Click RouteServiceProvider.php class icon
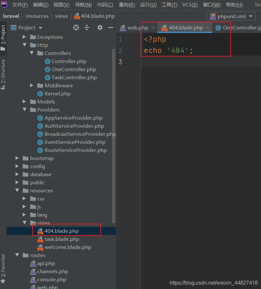Screen dimensions: 261x289 pos(40,150)
